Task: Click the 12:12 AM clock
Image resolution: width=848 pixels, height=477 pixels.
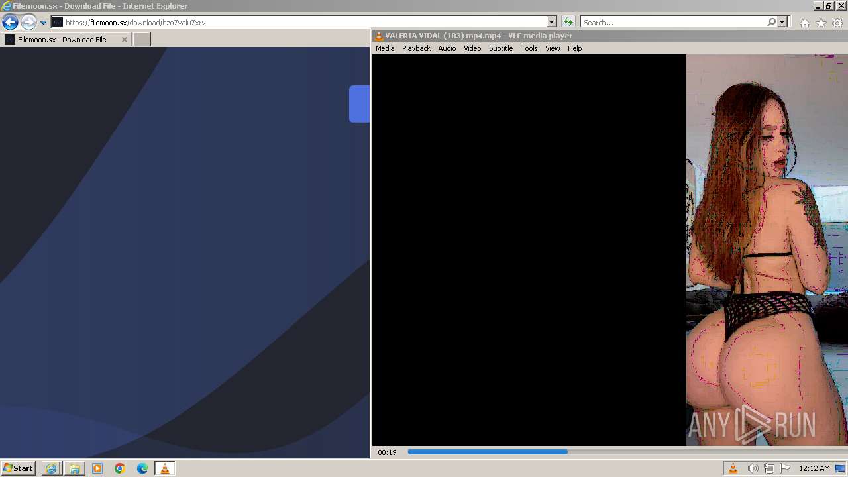Action: pyautogui.click(x=814, y=468)
